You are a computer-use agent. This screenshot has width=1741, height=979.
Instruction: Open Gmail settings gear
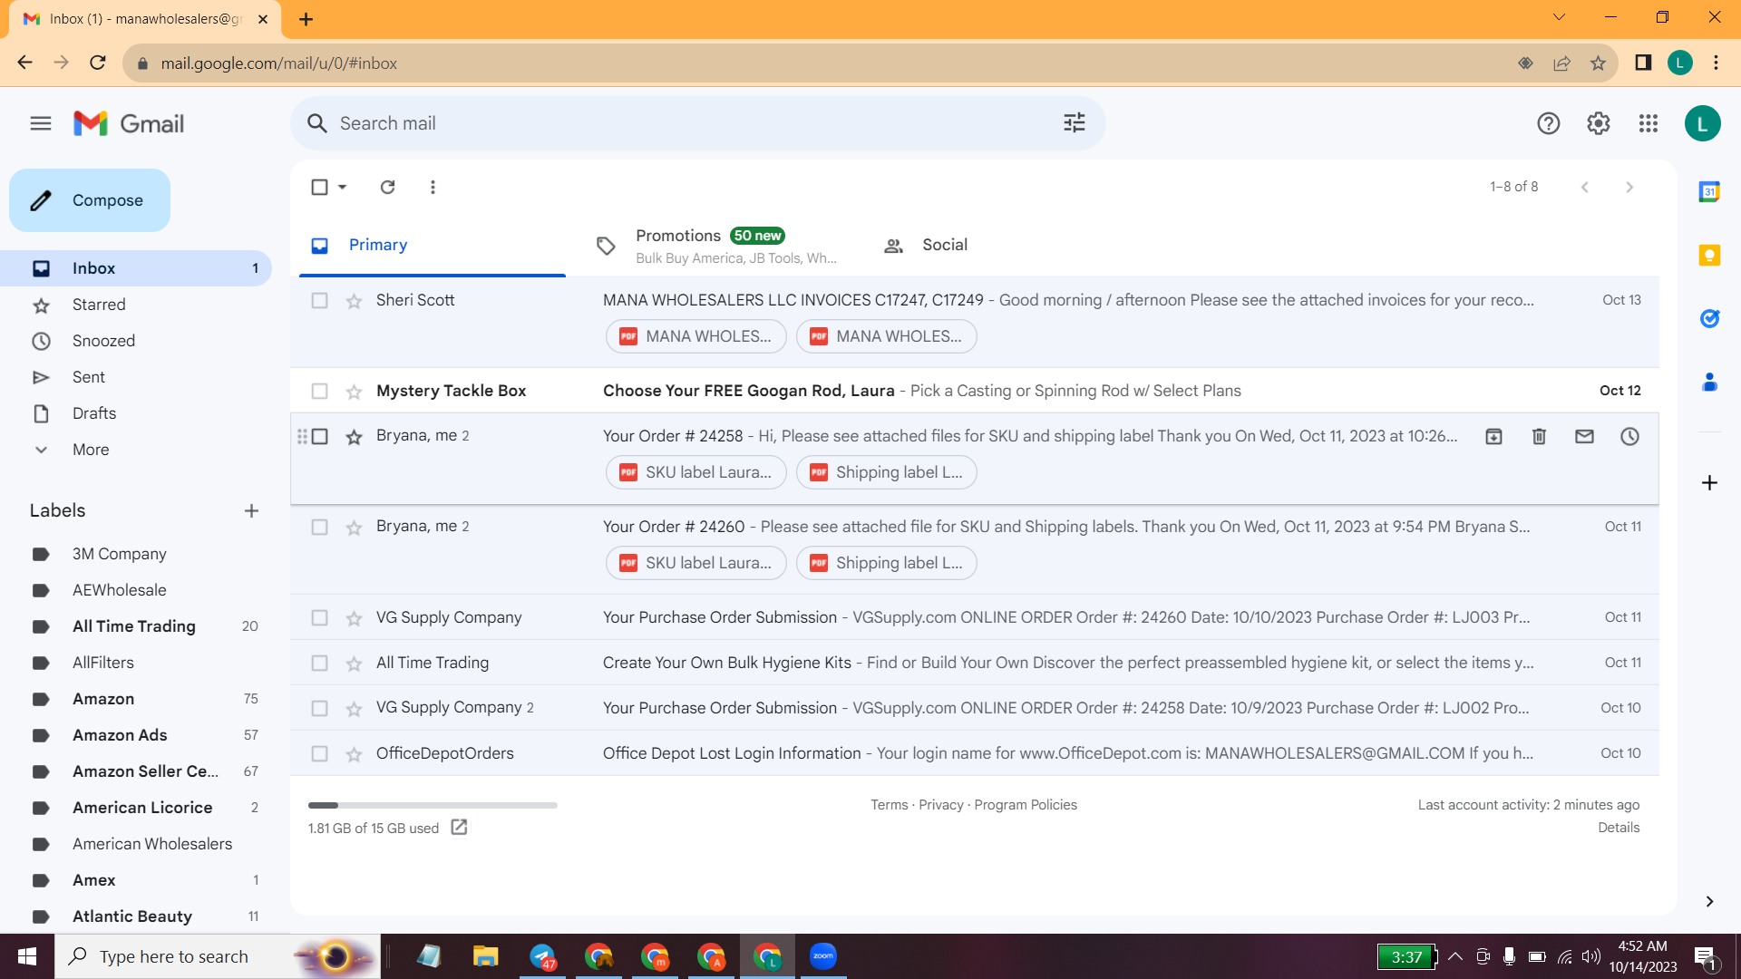pos(1599,123)
